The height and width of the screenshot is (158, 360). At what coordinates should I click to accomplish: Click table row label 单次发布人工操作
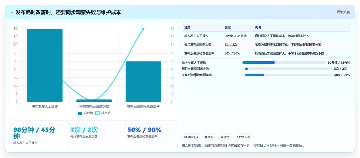pyautogui.click(x=196, y=36)
